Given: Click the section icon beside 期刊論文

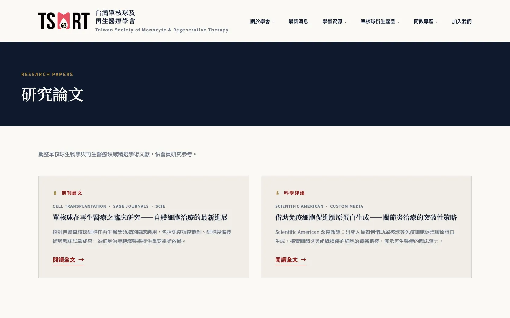Looking at the screenshot, I should (55, 193).
